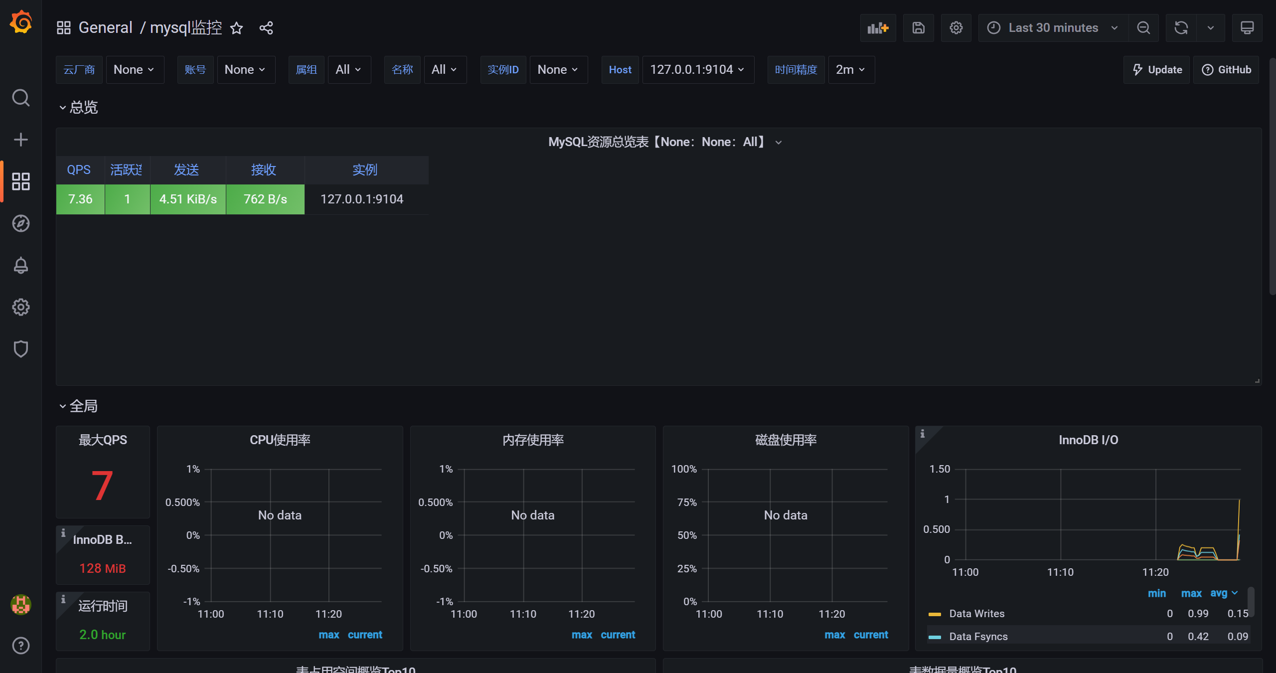Collapse the 全局 row

79,406
